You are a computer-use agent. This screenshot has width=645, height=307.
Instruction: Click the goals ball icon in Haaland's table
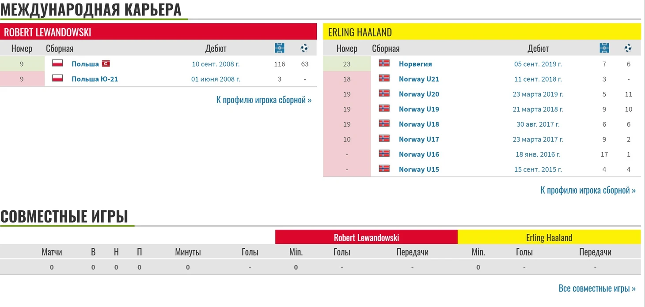click(628, 48)
